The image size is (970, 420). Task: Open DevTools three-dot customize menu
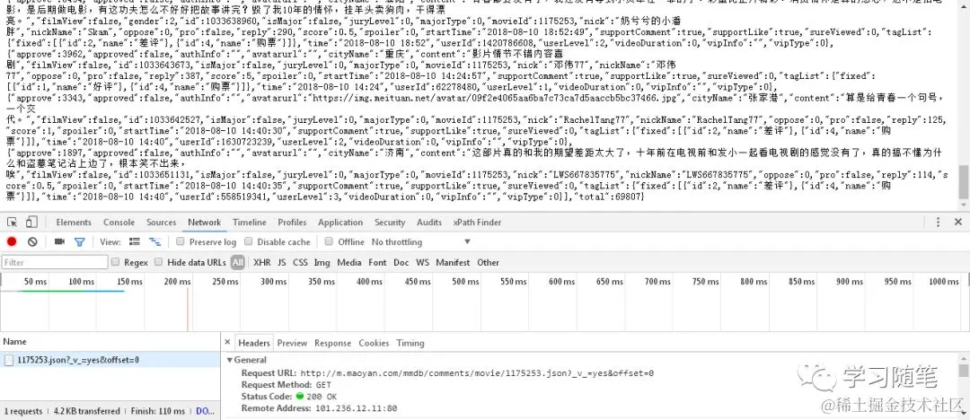click(x=938, y=222)
